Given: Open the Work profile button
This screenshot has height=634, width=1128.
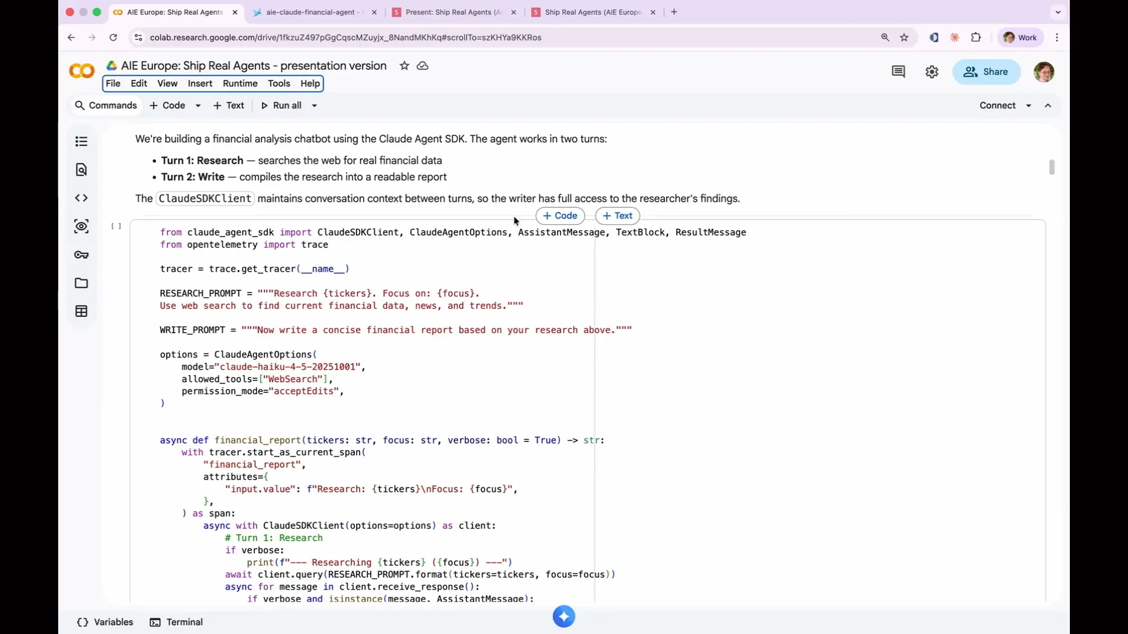Looking at the screenshot, I should 1020,38.
